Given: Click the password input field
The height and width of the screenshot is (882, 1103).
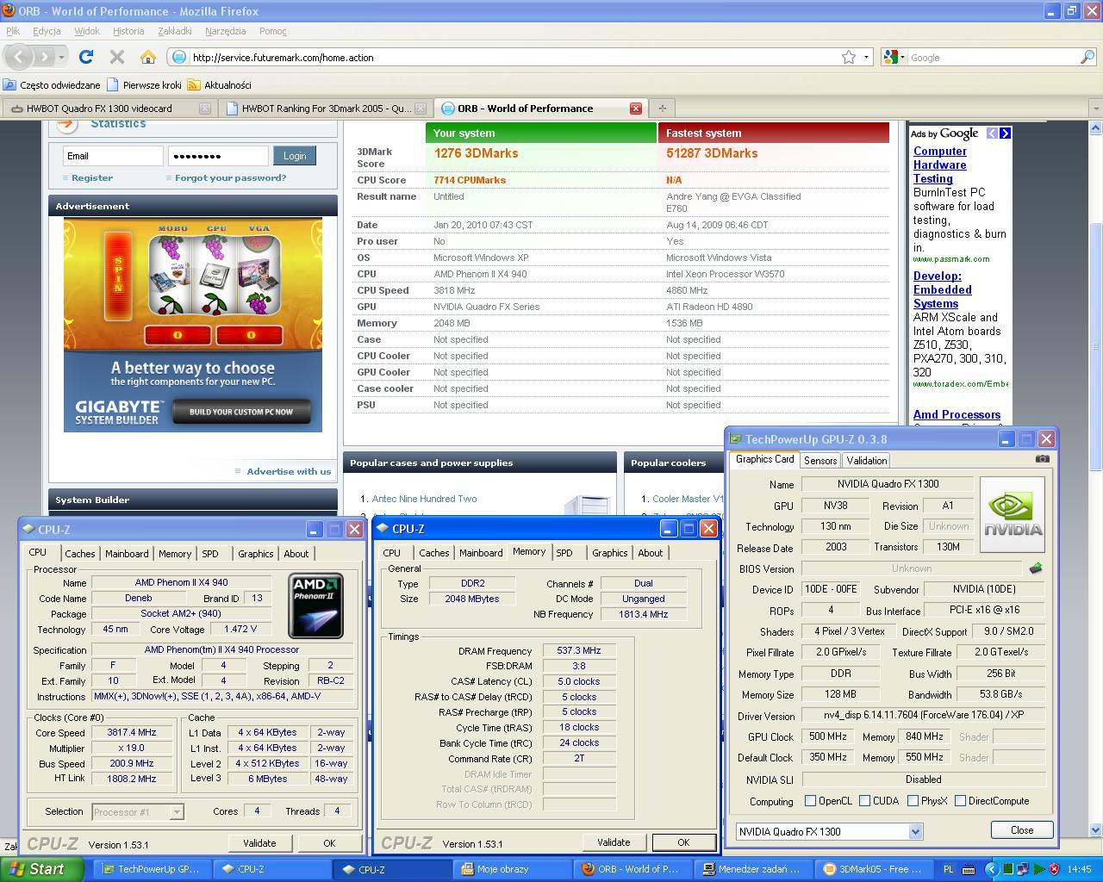Looking at the screenshot, I should point(218,156).
